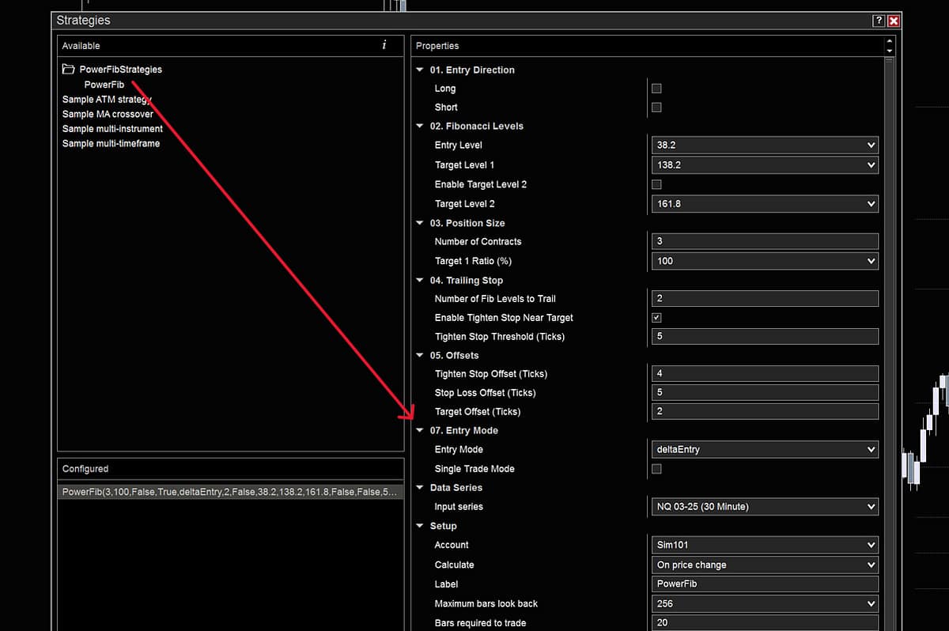Select Sample MA crossover strategy
The width and height of the screenshot is (949, 631).
click(108, 114)
